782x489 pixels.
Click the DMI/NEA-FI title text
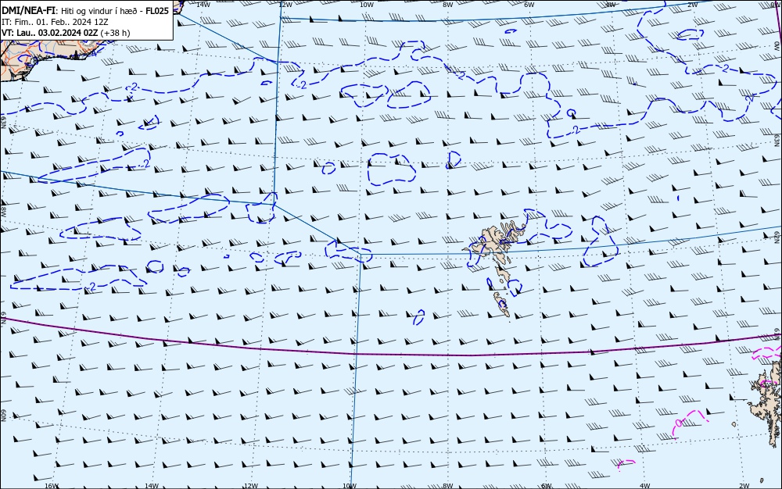[x=28, y=11]
